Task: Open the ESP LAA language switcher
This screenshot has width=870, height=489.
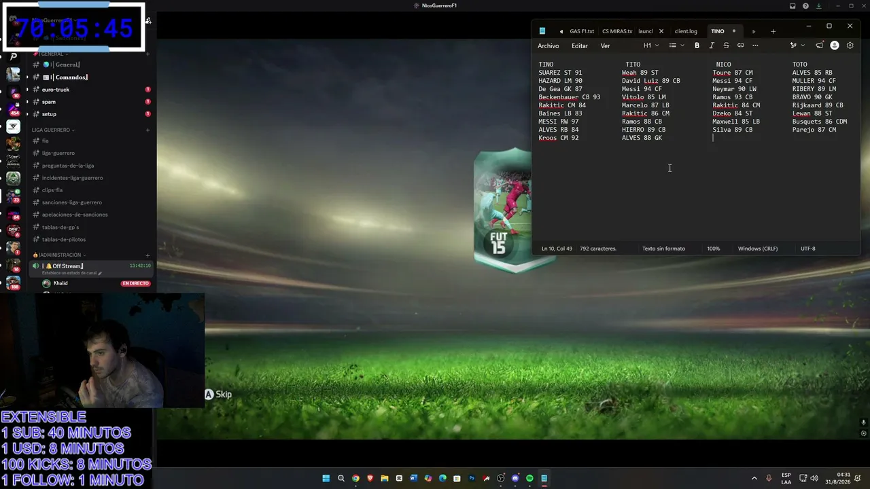Action: (786, 478)
